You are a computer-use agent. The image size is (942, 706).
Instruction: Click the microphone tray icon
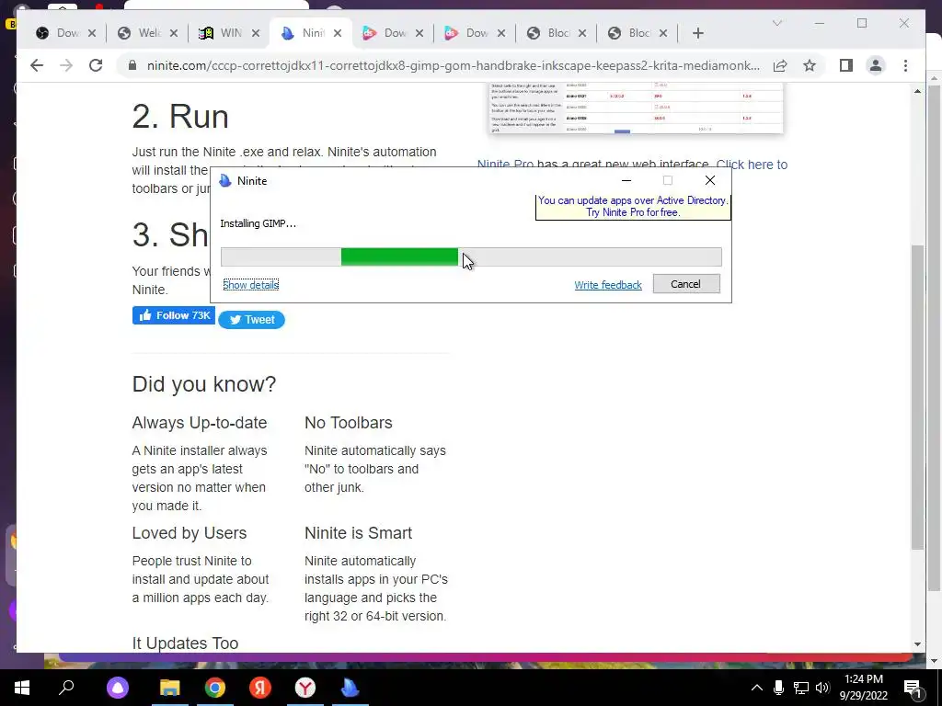click(778, 688)
